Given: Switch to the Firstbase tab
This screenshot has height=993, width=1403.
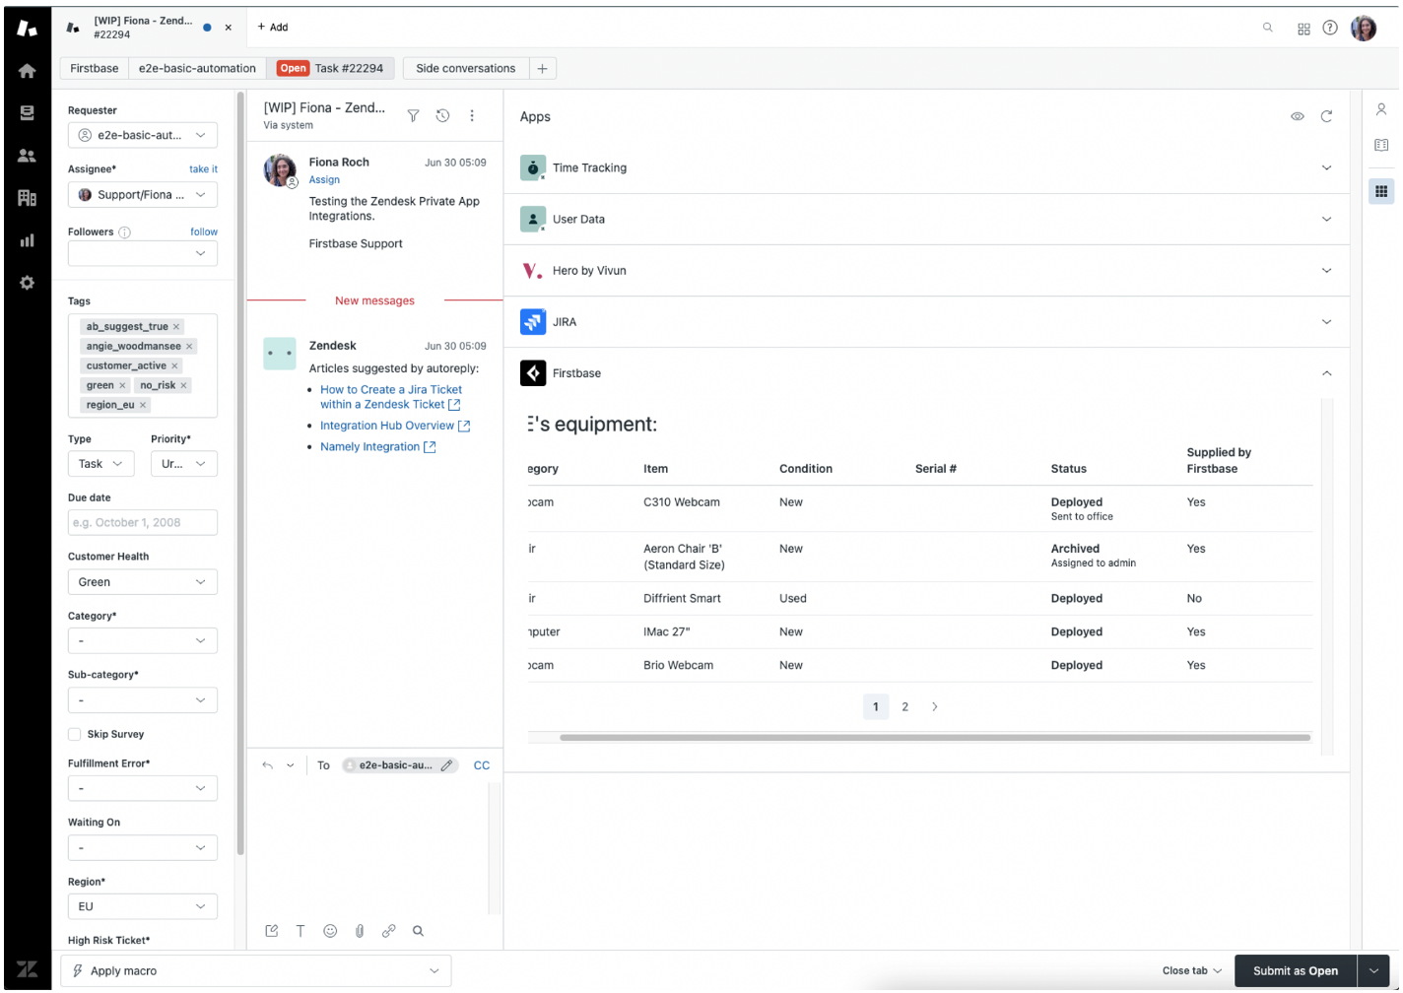Looking at the screenshot, I should click(94, 68).
